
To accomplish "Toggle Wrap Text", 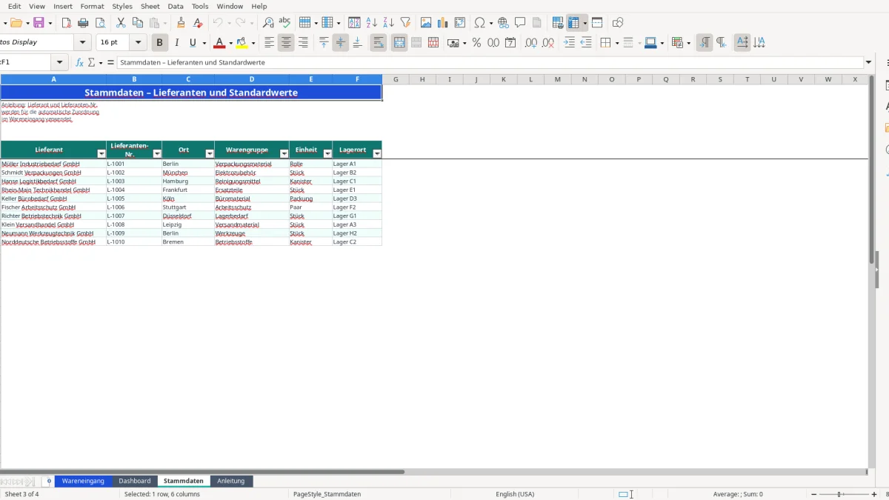I will tap(379, 43).
